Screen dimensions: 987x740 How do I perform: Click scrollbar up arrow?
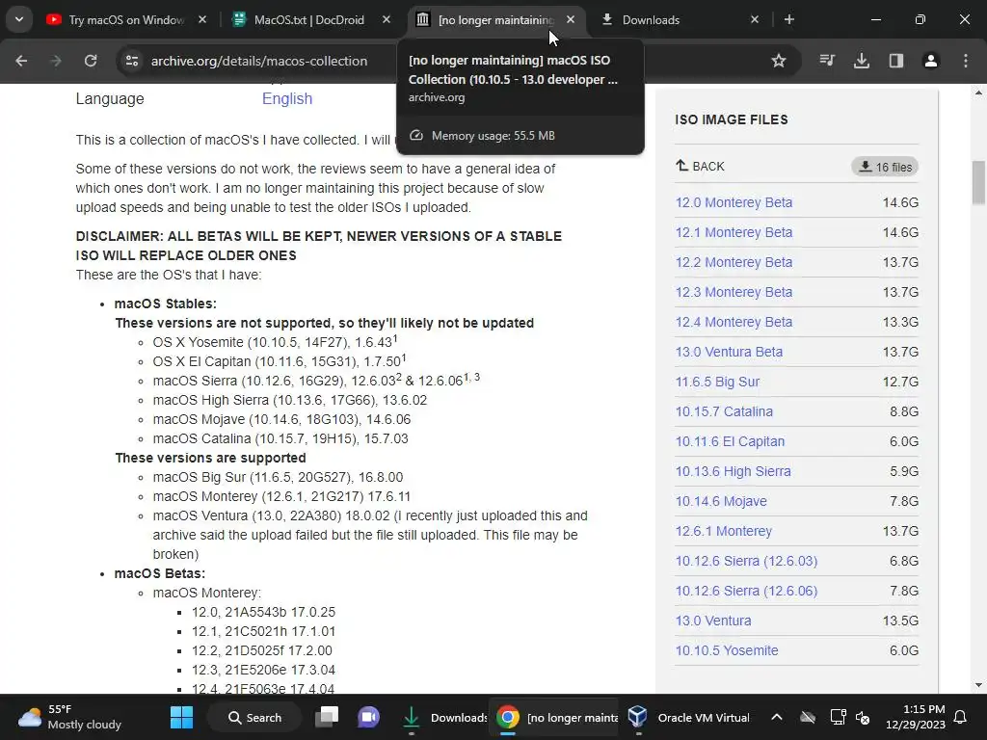(978, 92)
